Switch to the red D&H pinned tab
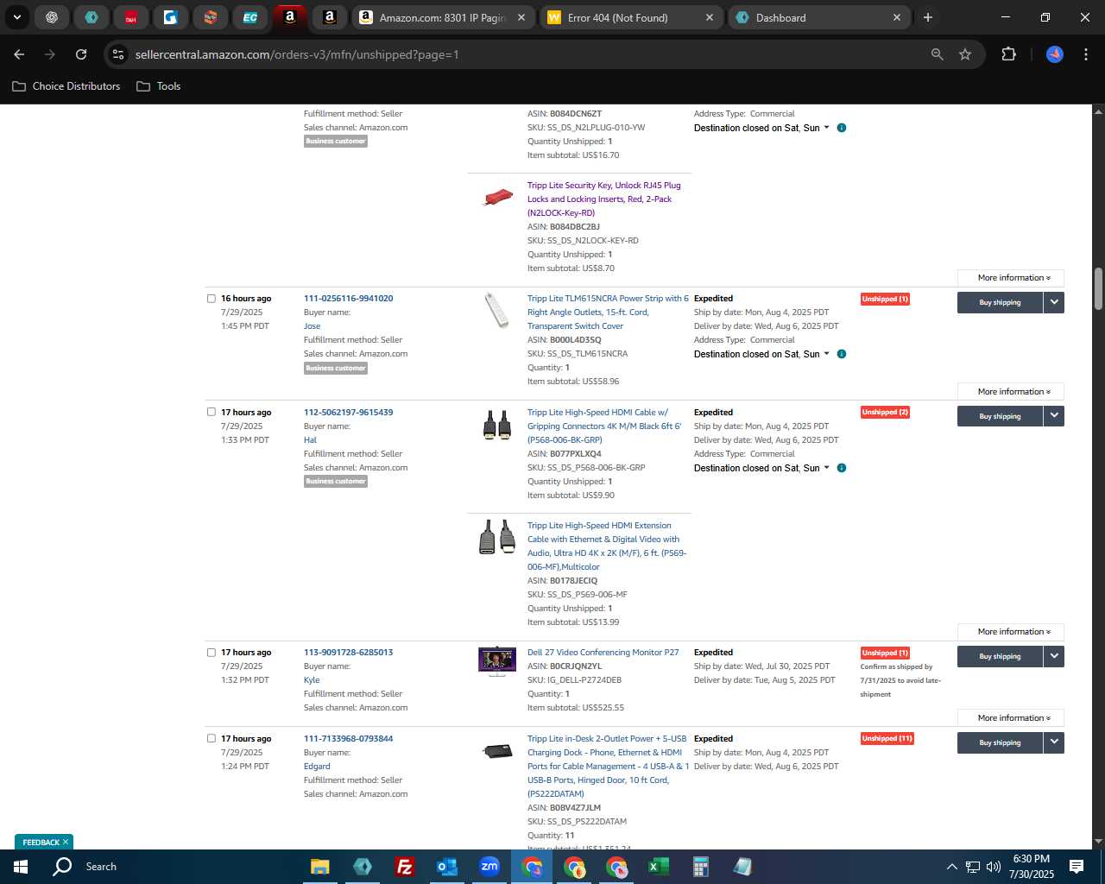The image size is (1105, 884). pos(131,17)
